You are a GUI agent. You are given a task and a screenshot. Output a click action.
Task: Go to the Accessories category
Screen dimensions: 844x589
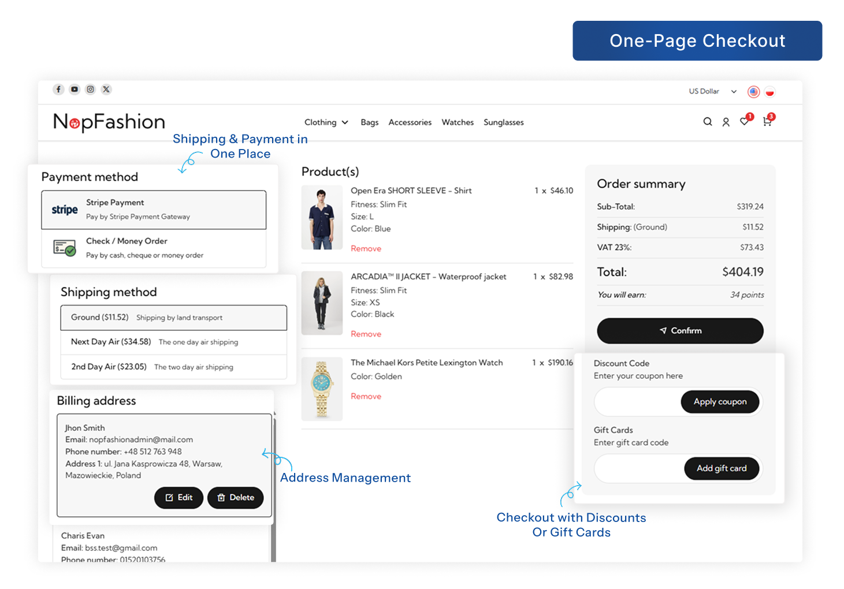(x=410, y=122)
